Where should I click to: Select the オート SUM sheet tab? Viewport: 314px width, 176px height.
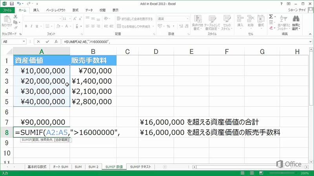coord(60,167)
